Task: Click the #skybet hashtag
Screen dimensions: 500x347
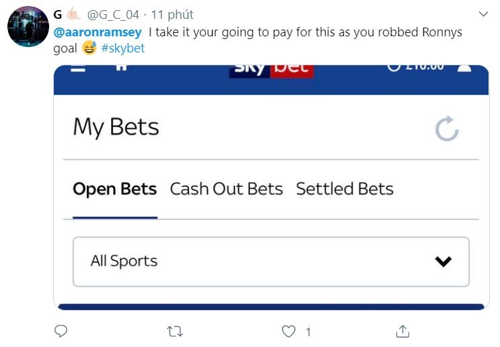Action: click(x=124, y=48)
